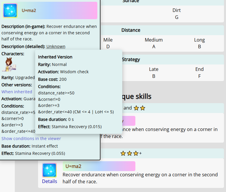Click the Dirt aptitude grade 'G'
This screenshot has width=226, height=192.
coord(177,17)
